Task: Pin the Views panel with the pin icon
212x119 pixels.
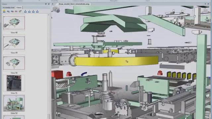Action: (46, 4)
